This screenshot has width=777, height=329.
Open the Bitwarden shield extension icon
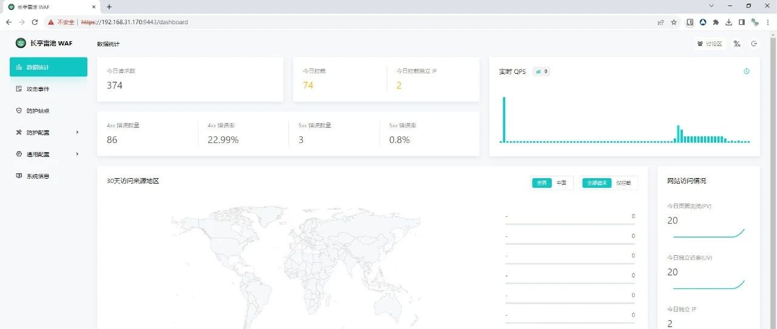(690, 22)
